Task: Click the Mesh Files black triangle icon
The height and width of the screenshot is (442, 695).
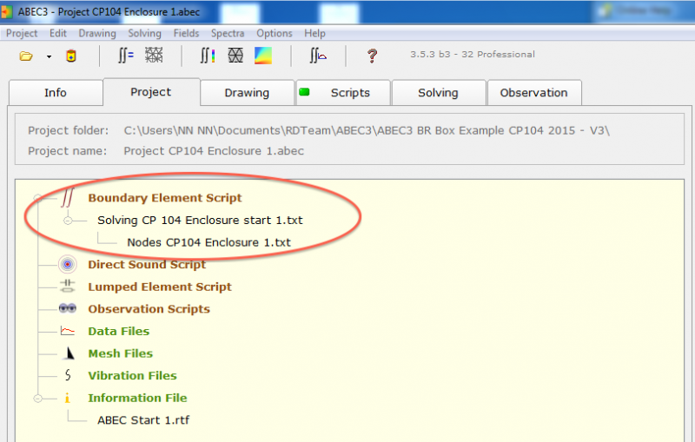Action: pyautogui.click(x=67, y=353)
